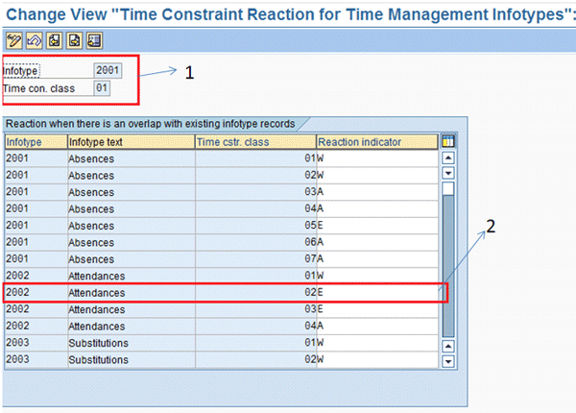Go to the next entry icon
This screenshot has width=576, height=413.
point(74,40)
